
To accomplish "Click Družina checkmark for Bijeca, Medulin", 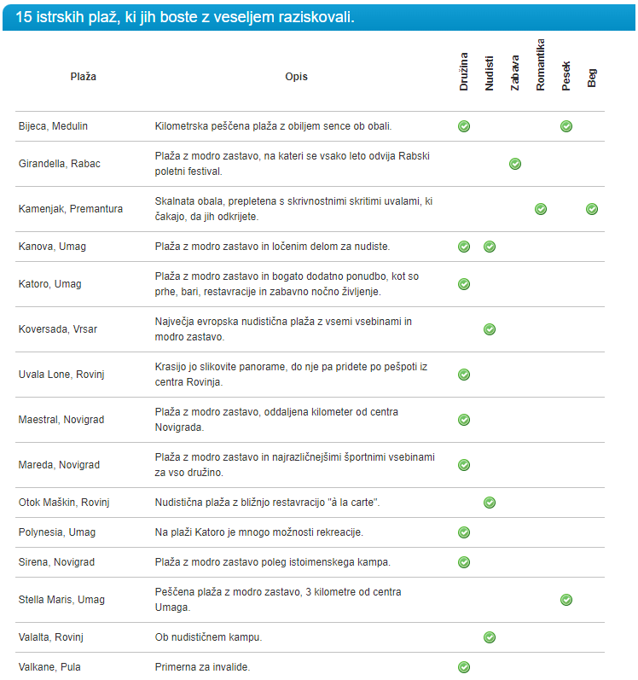I will click(x=464, y=126).
